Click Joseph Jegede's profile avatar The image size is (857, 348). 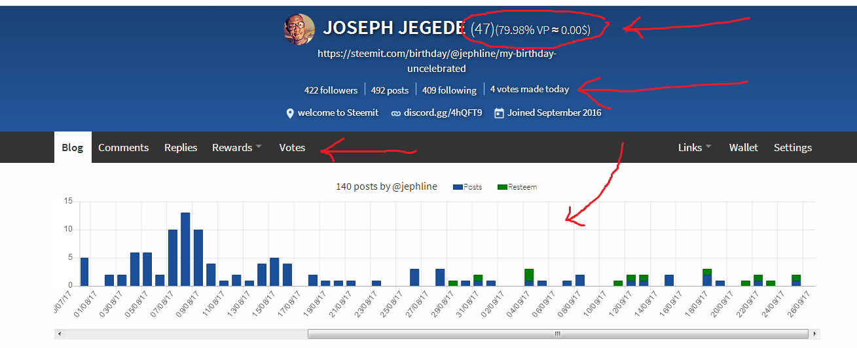299,29
